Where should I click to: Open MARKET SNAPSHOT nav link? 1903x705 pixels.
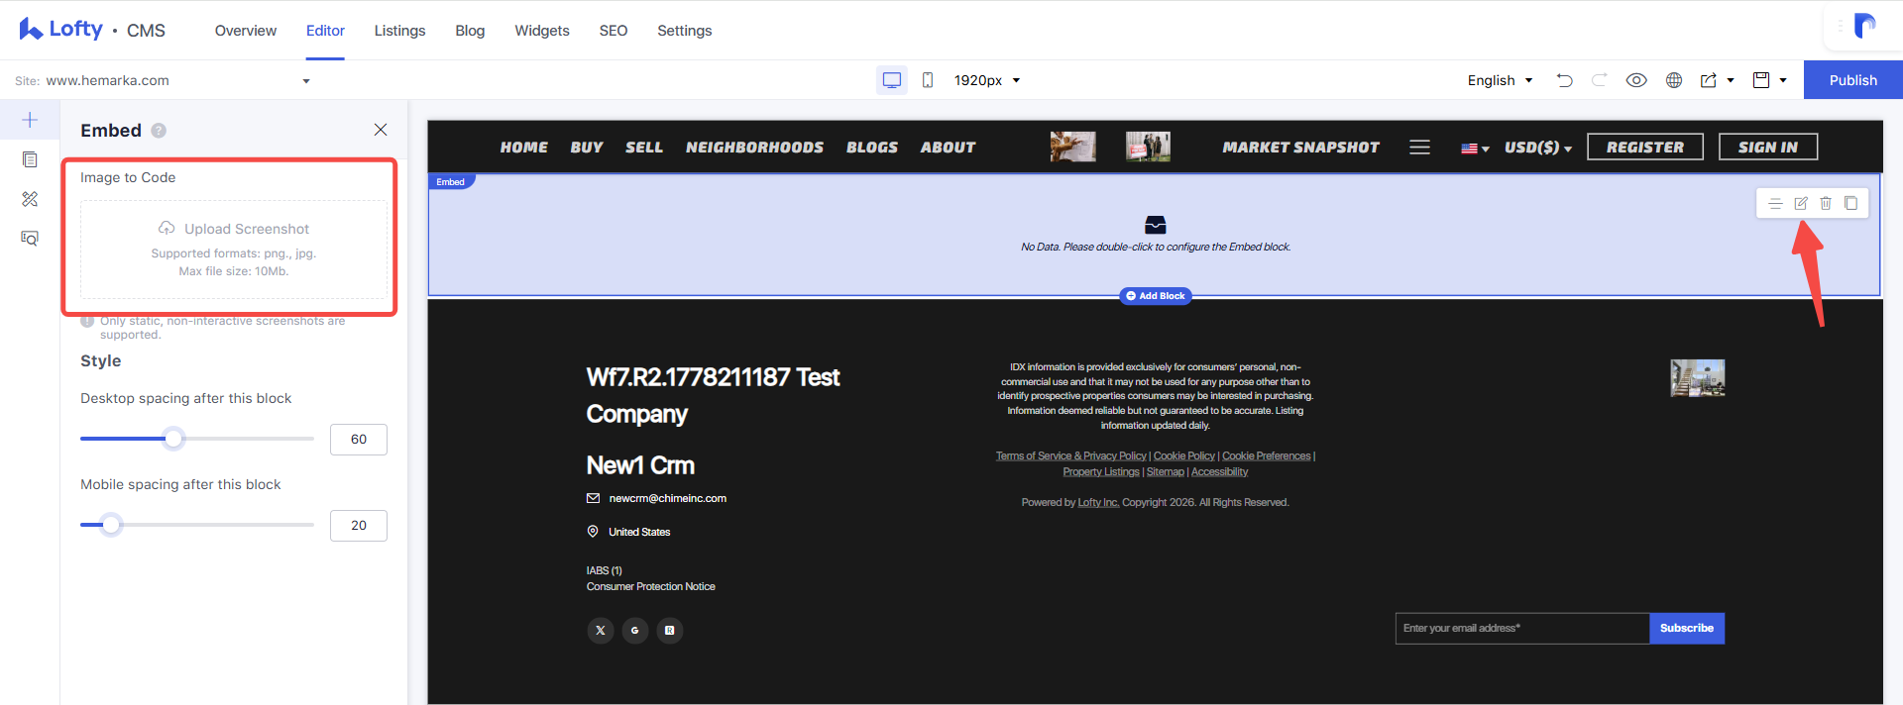[1300, 148]
